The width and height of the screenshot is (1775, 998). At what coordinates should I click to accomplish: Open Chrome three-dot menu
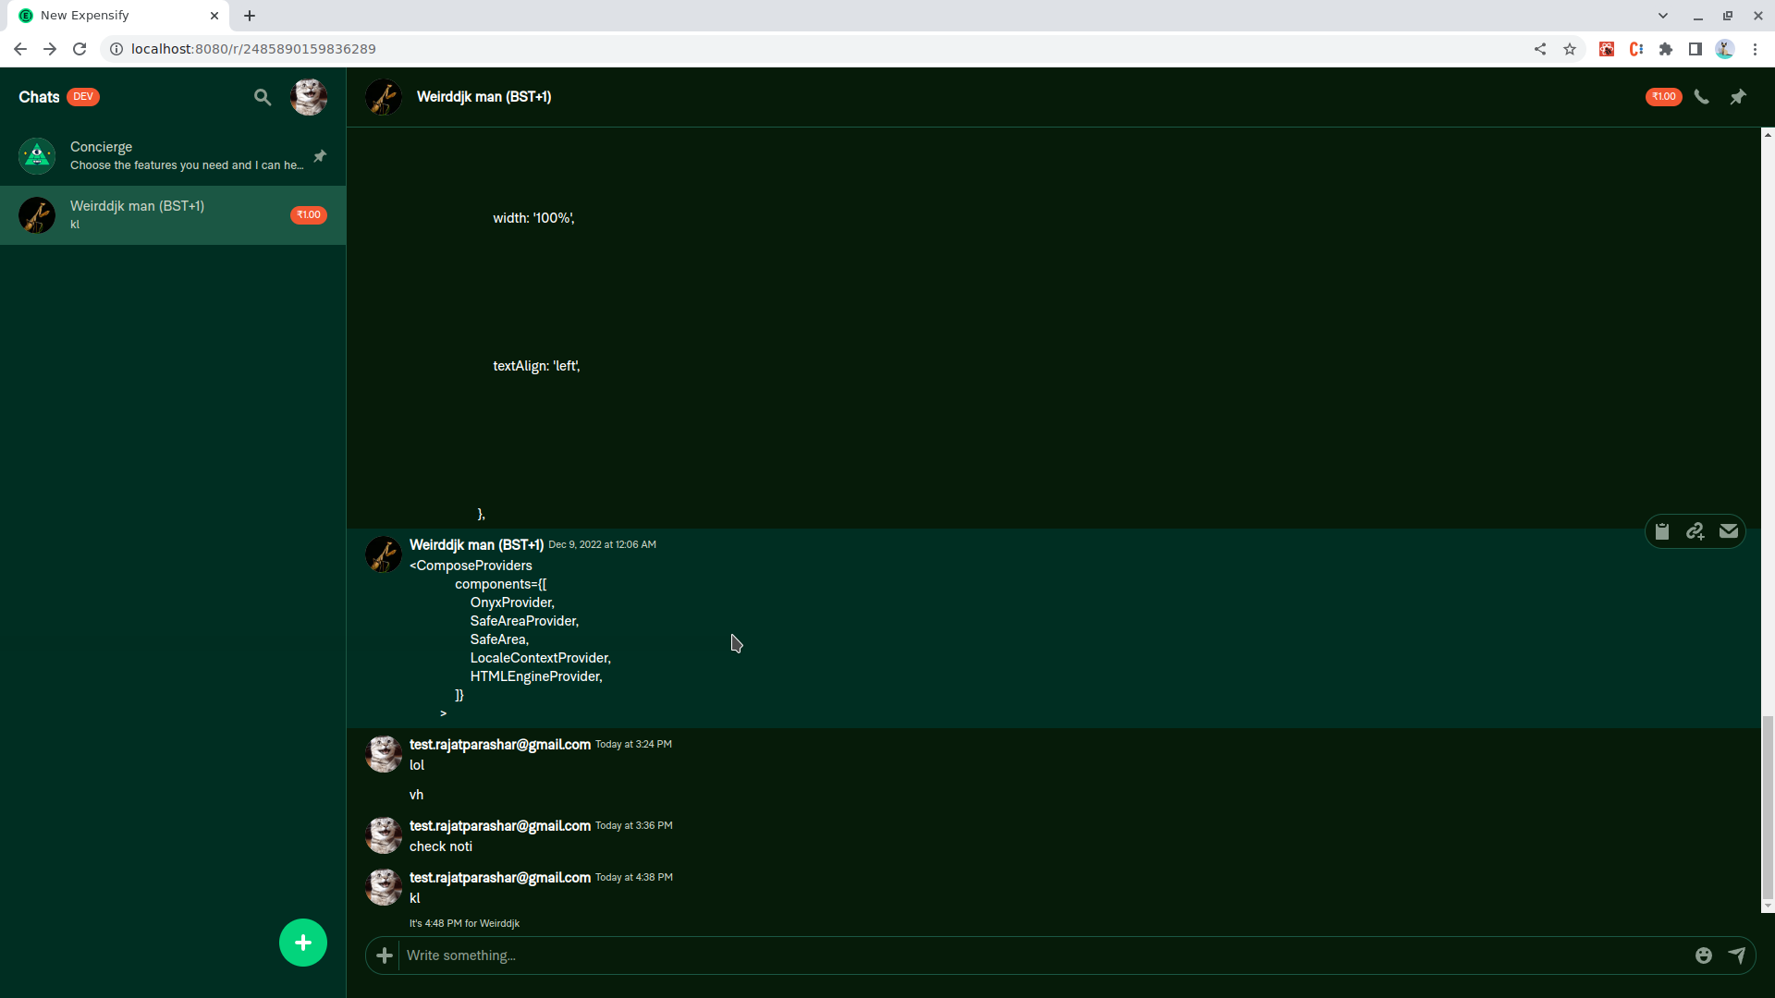[1755, 49]
